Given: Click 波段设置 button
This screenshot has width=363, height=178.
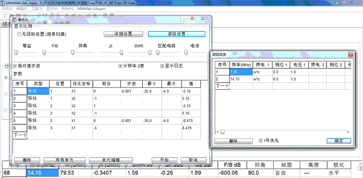Looking at the screenshot, I should 177,34.
